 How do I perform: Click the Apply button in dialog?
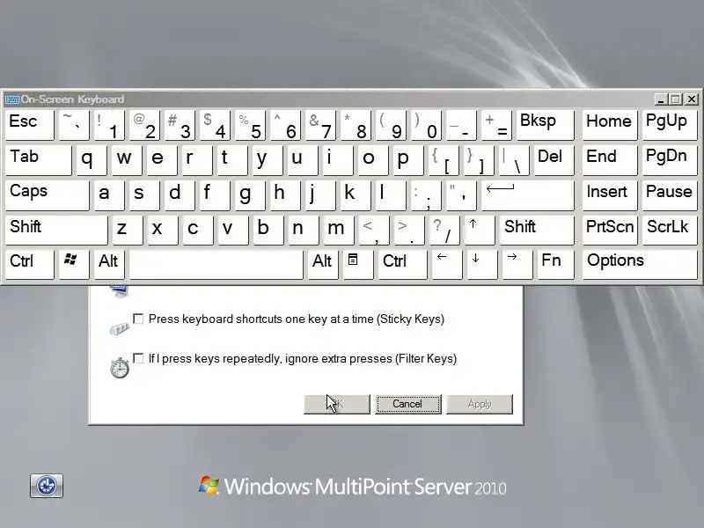[x=480, y=404]
